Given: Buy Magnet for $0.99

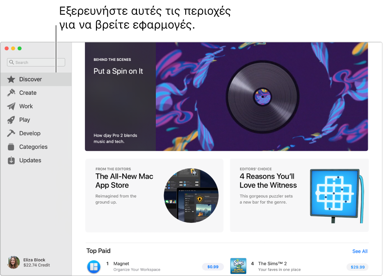Looking at the screenshot, I should 213,267.
